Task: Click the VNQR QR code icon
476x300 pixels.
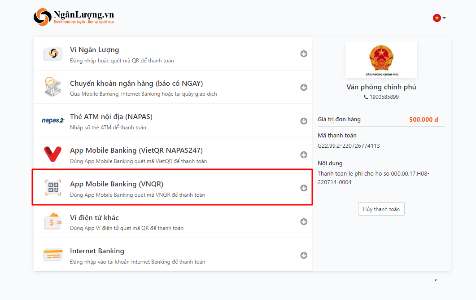Action: (53, 188)
